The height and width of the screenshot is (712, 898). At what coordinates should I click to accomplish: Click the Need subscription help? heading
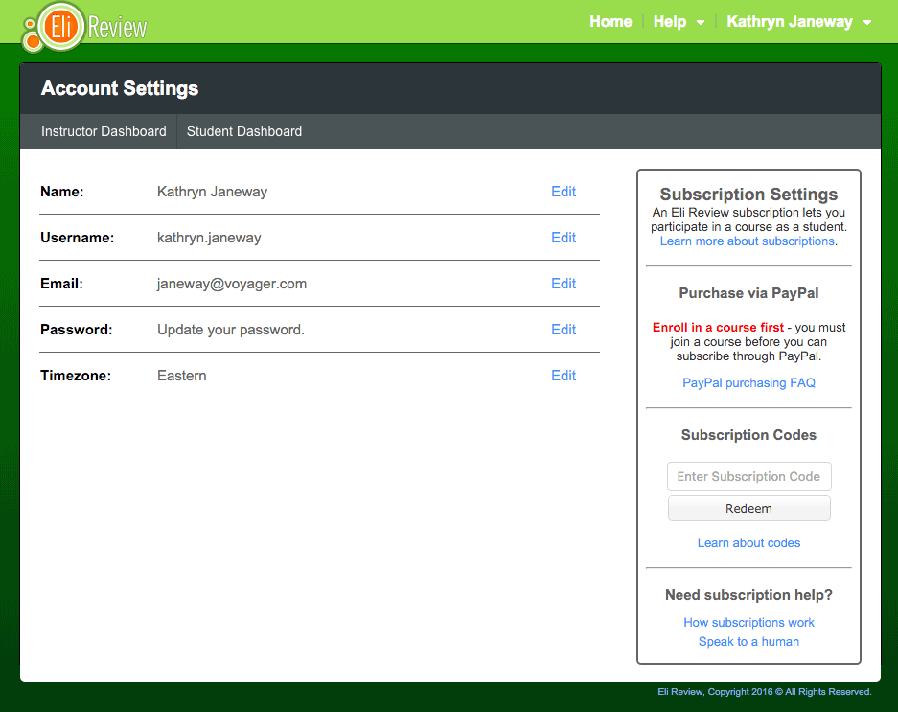pos(748,595)
